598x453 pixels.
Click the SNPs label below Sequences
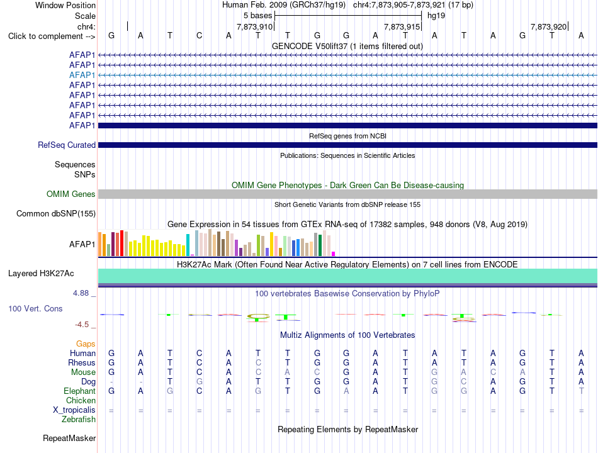coord(85,174)
